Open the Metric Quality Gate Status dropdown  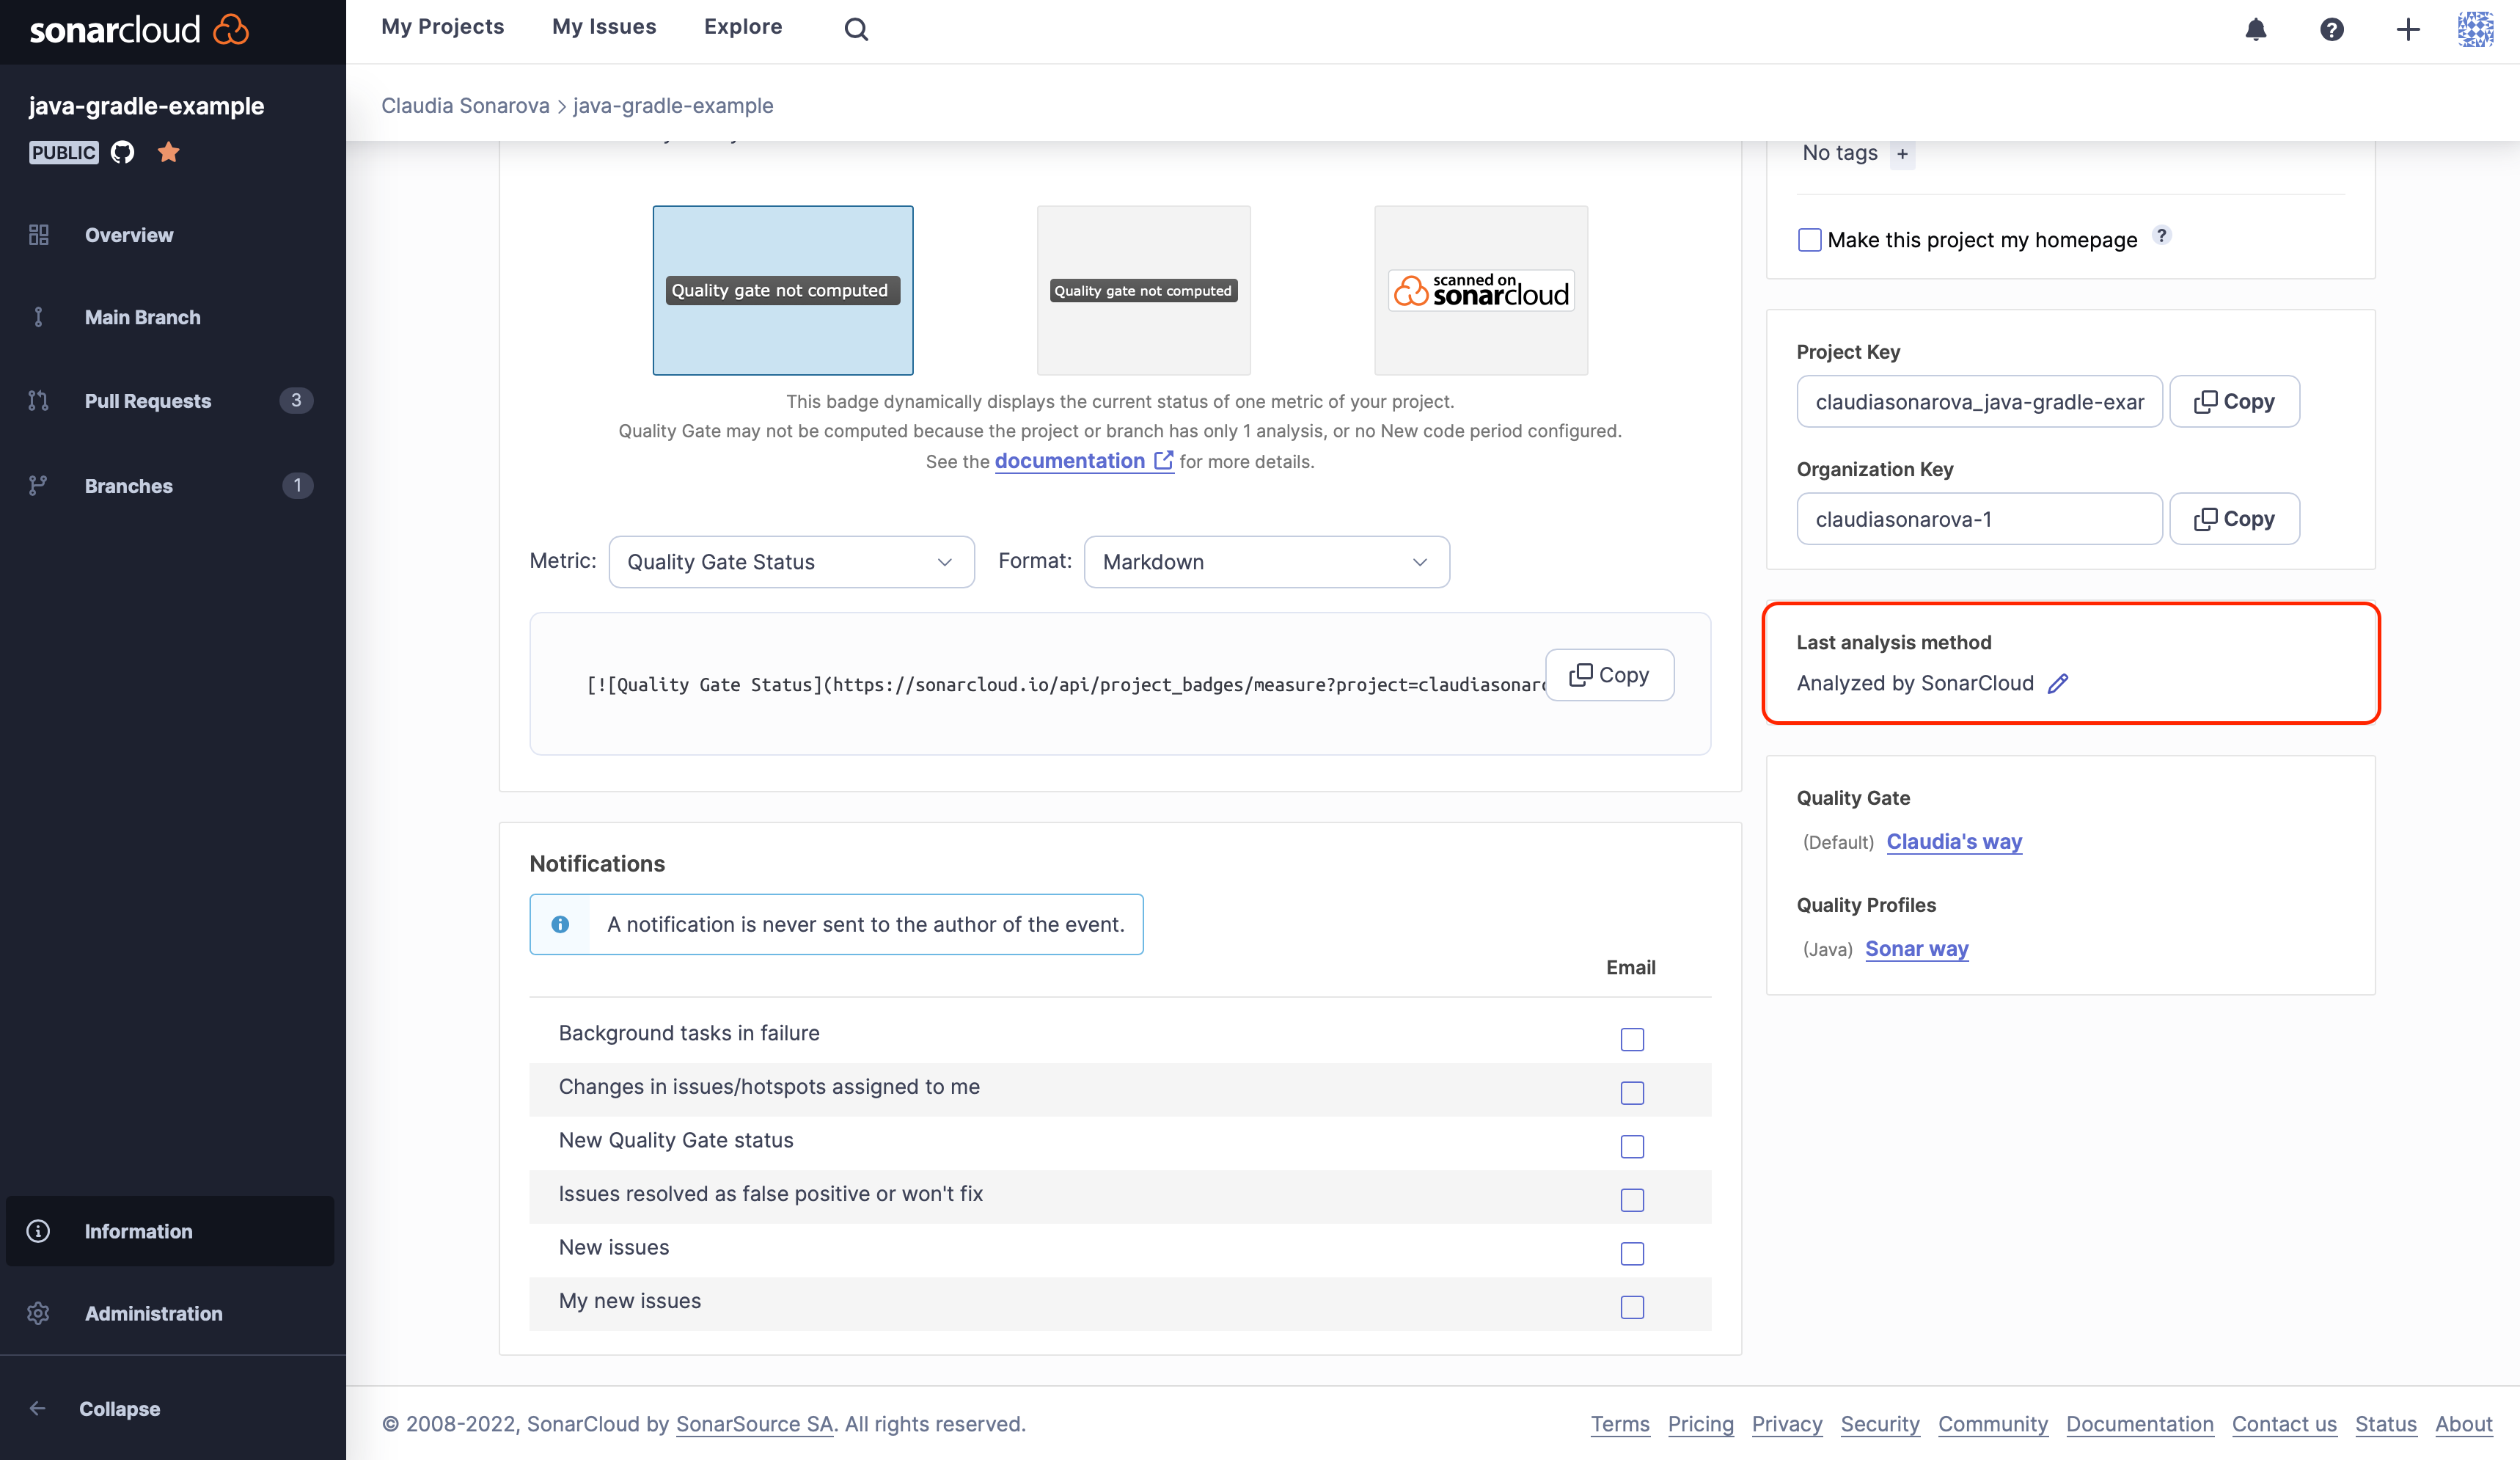click(791, 561)
